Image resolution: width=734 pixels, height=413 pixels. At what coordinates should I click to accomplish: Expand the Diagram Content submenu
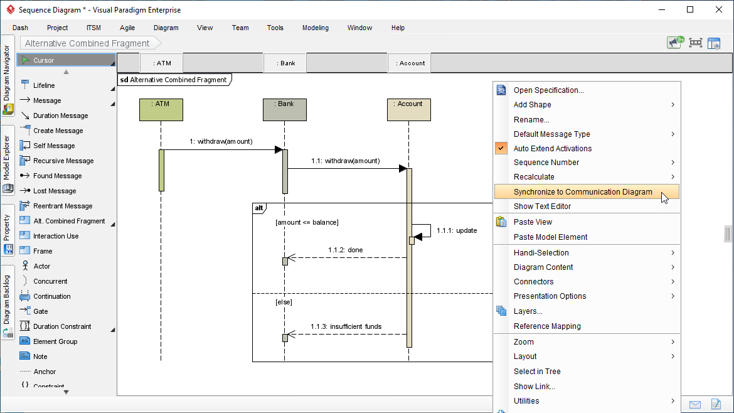coord(587,267)
